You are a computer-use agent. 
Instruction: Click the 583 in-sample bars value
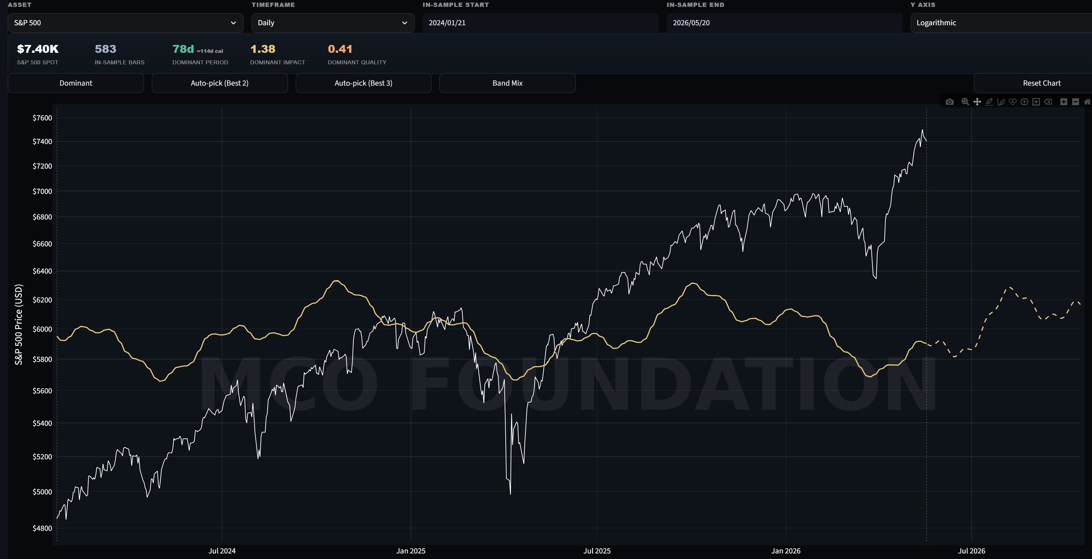coord(106,49)
